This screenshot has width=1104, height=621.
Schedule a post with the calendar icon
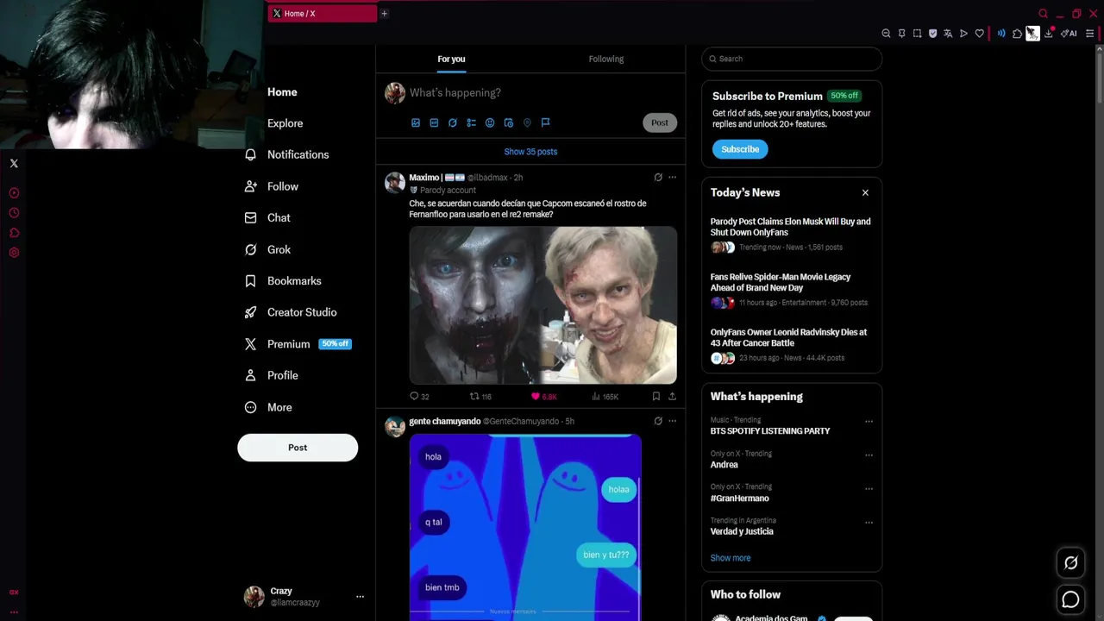tap(509, 123)
